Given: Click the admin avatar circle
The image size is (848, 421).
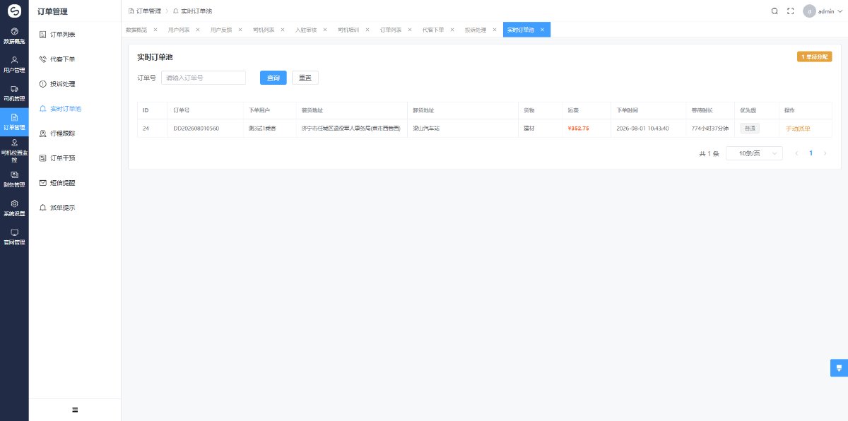Looking at the screenshot, I should point(809,11).
